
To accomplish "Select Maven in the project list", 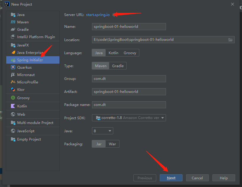I will 33,22.
